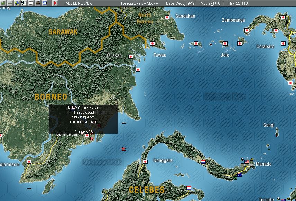Select the Australian flag unit south of Manado

(x=240, y=175)
